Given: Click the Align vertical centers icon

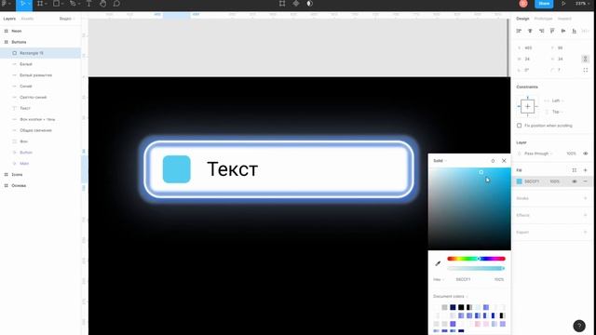Looking at the screenshot, I should click(x=563, y=31).
